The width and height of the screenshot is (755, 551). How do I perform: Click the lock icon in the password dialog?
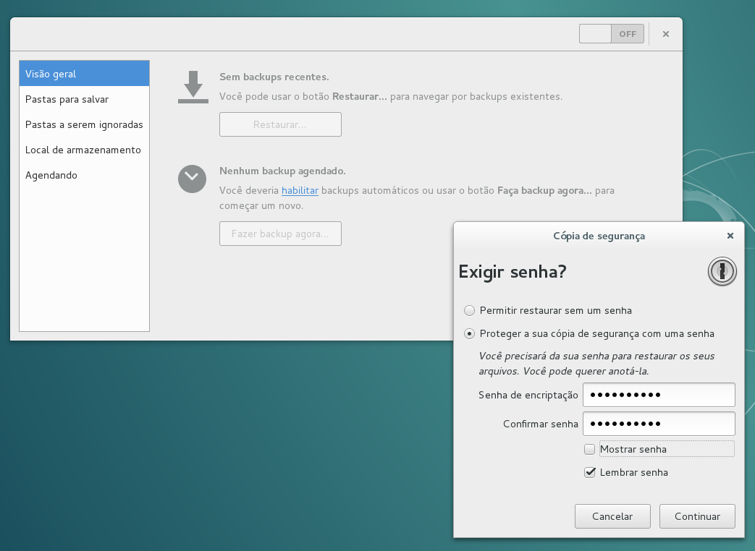click(722, 272)
